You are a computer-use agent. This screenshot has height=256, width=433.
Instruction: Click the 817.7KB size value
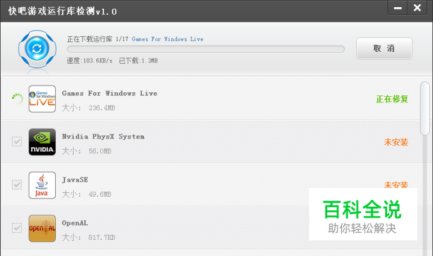[101, 237]
